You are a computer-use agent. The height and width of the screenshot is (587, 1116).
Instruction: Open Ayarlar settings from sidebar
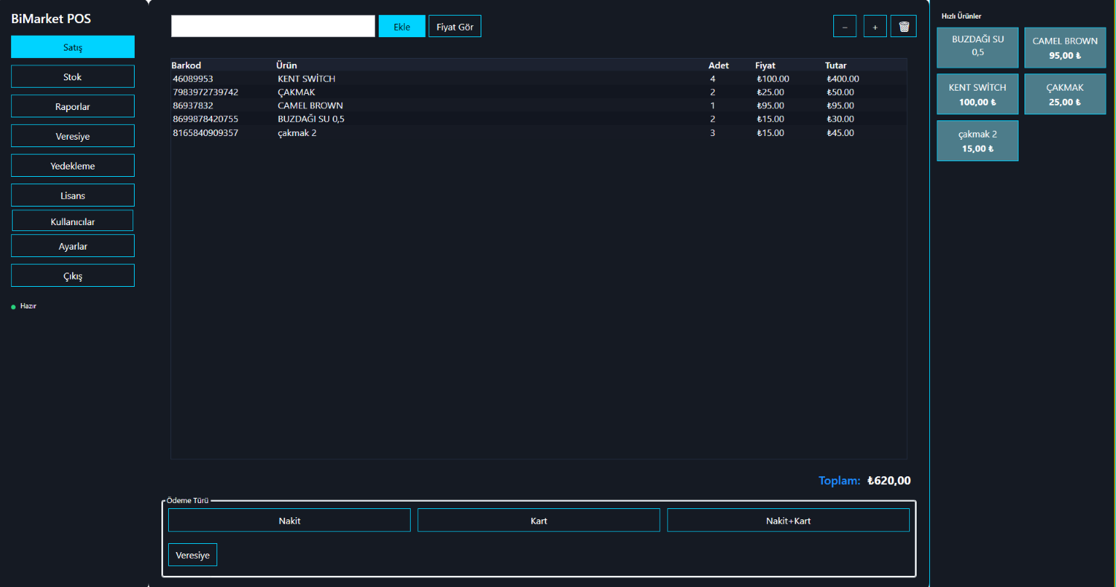[x=73, y=246]
